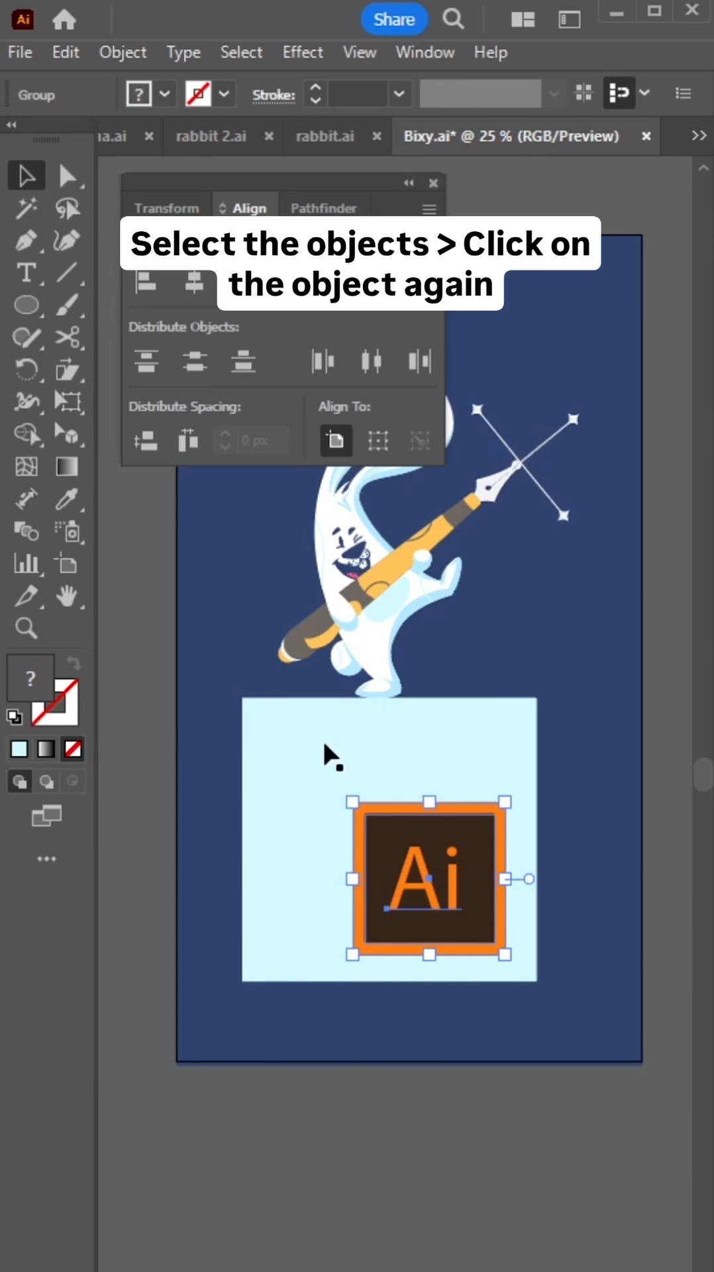Image resolution: width=714 pixels, height=1272 pixels.
Task: Open the Align panel hamburger menu
Action: click(x=429, y=209)
